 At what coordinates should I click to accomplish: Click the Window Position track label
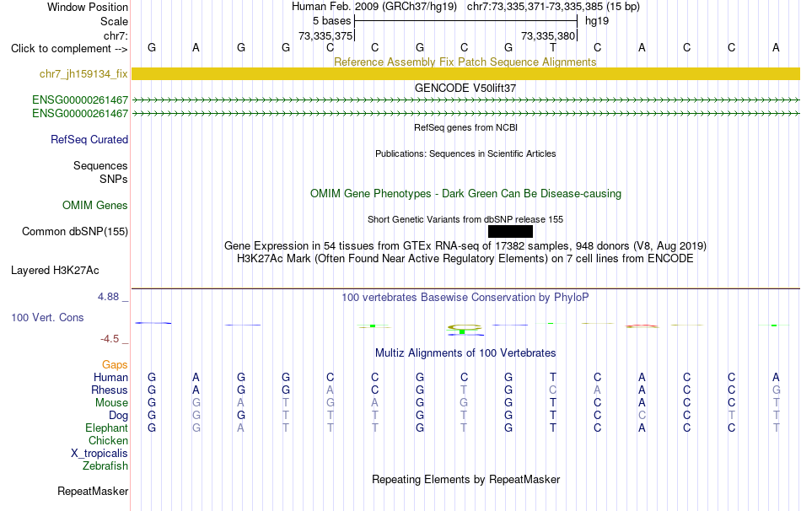pos(88,7)
